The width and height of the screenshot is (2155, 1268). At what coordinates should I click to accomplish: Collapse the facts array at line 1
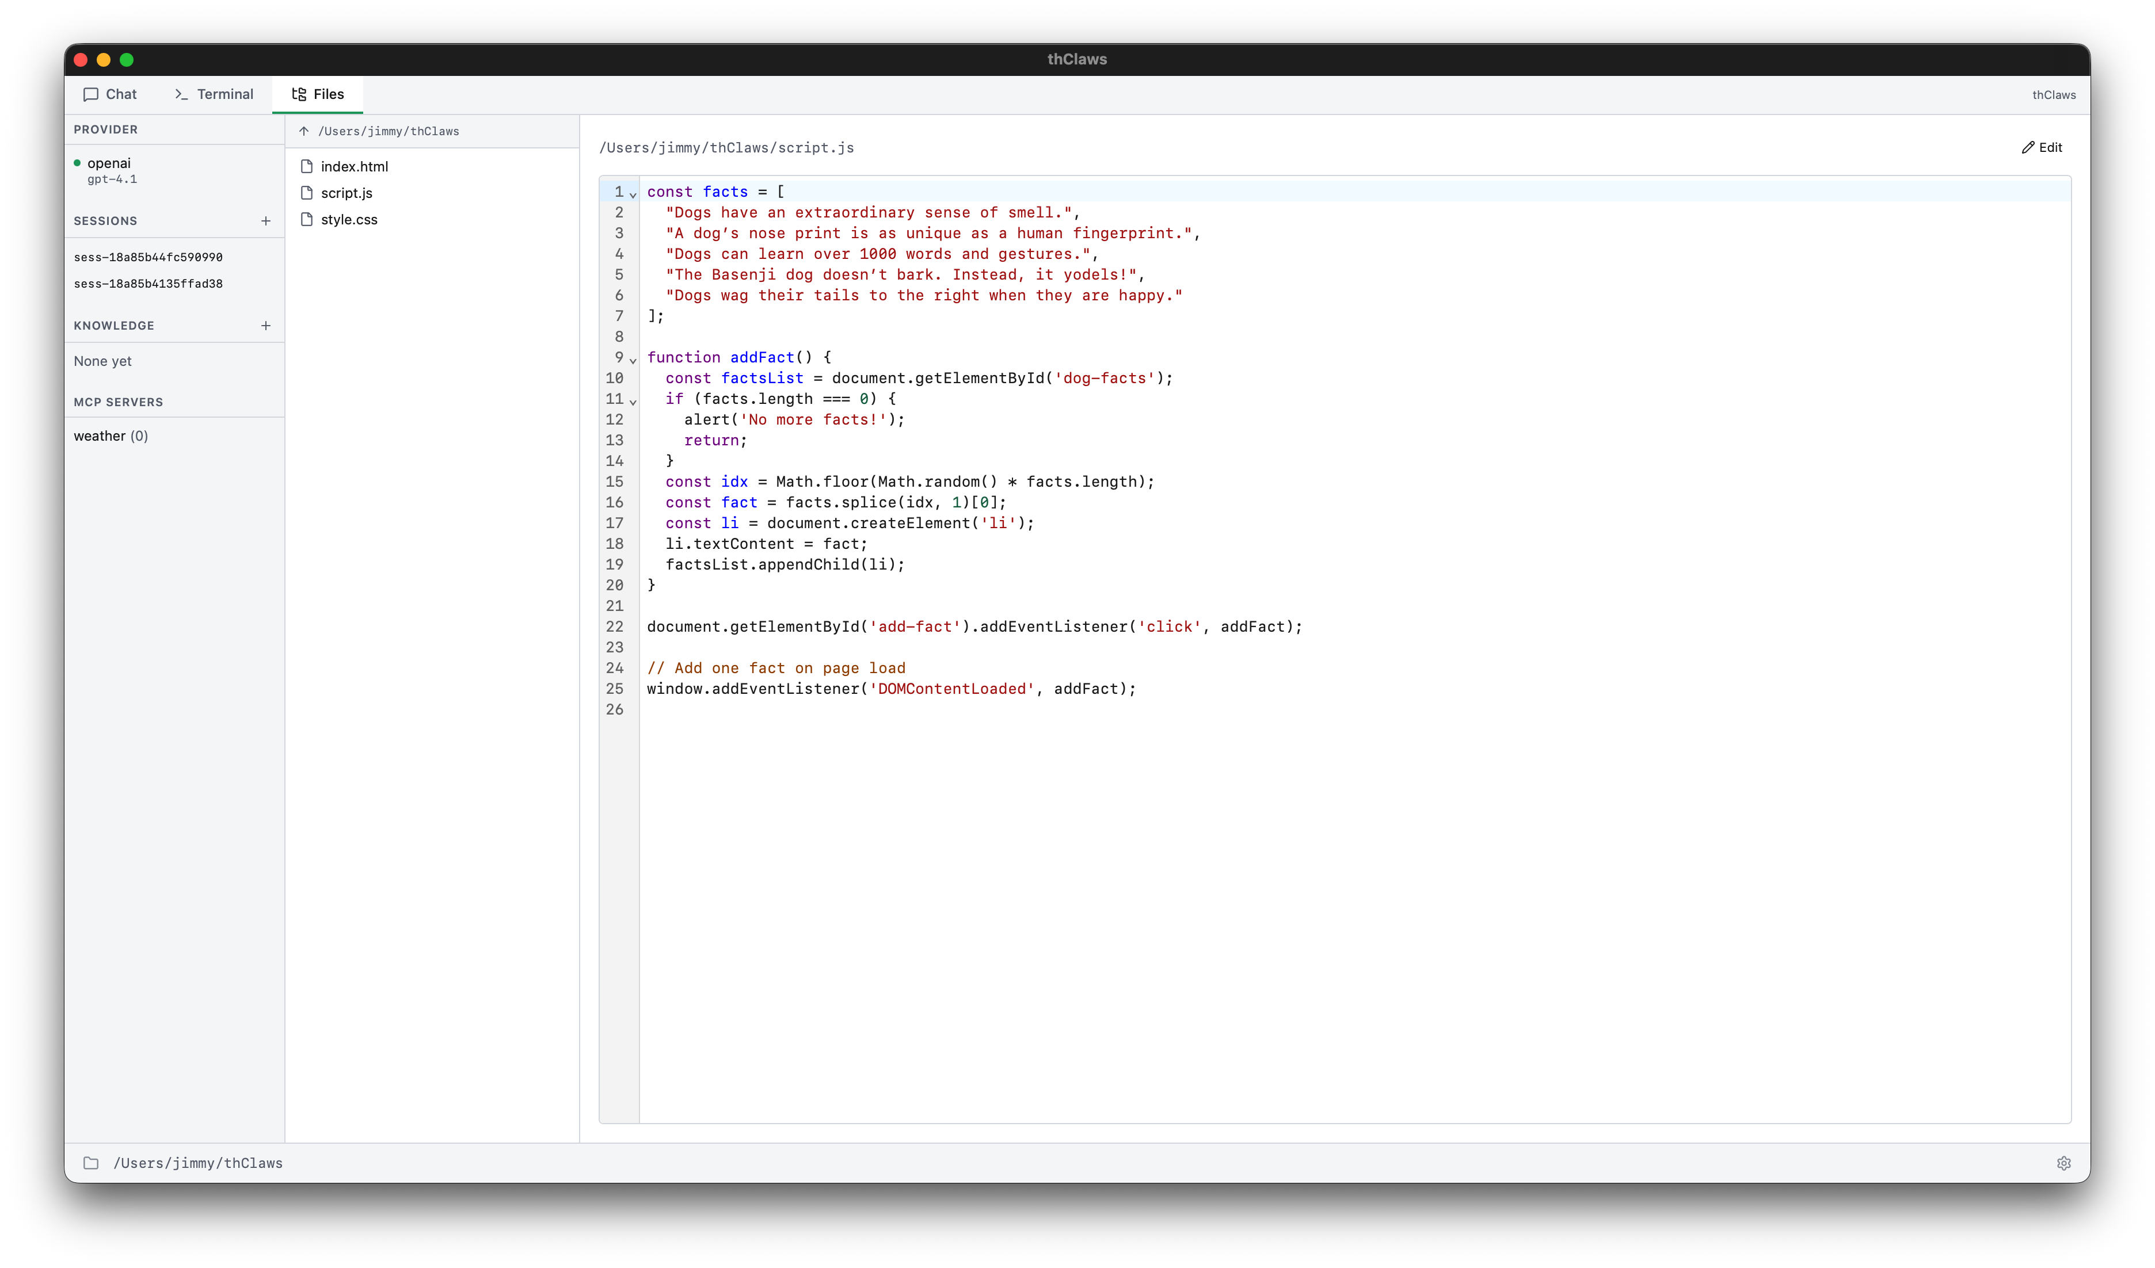click(633, 195)
